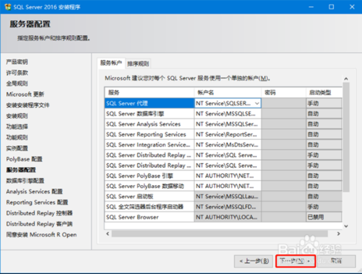
Task: Click the 下一步(N) button
Action: coord(295,261)
